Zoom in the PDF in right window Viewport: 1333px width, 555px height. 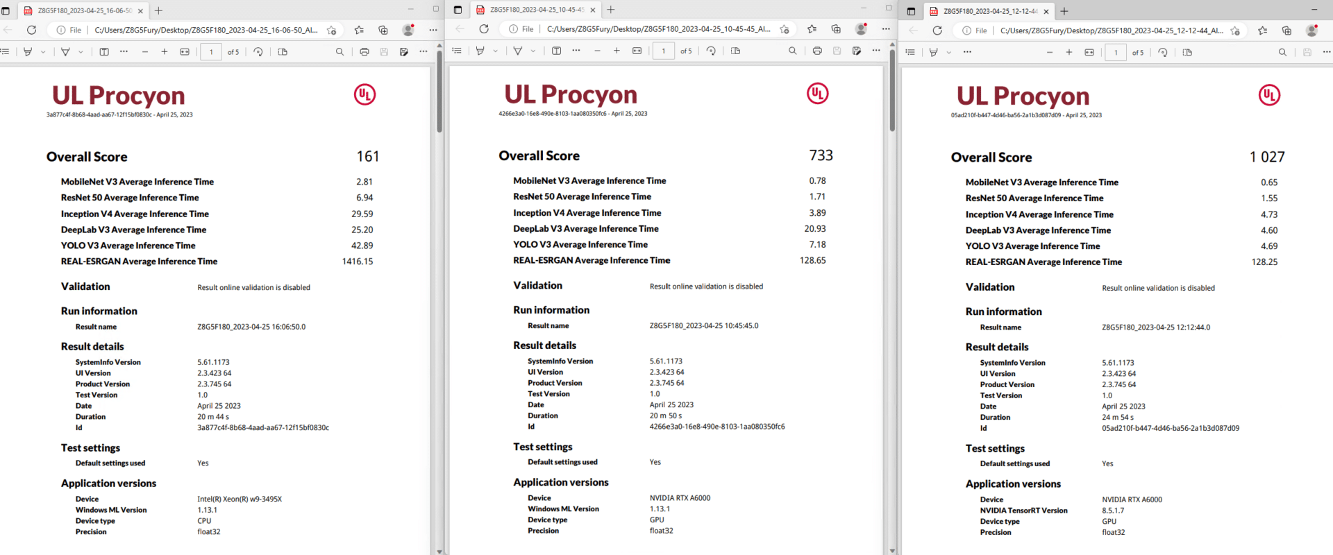1069,53
